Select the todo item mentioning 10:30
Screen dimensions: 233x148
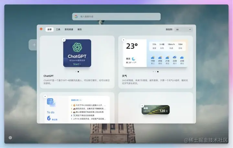click(89, 119)
